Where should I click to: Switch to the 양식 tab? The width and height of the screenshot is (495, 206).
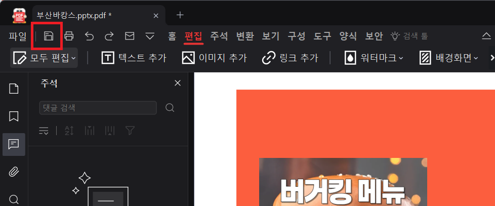click(x=348, y=36)
